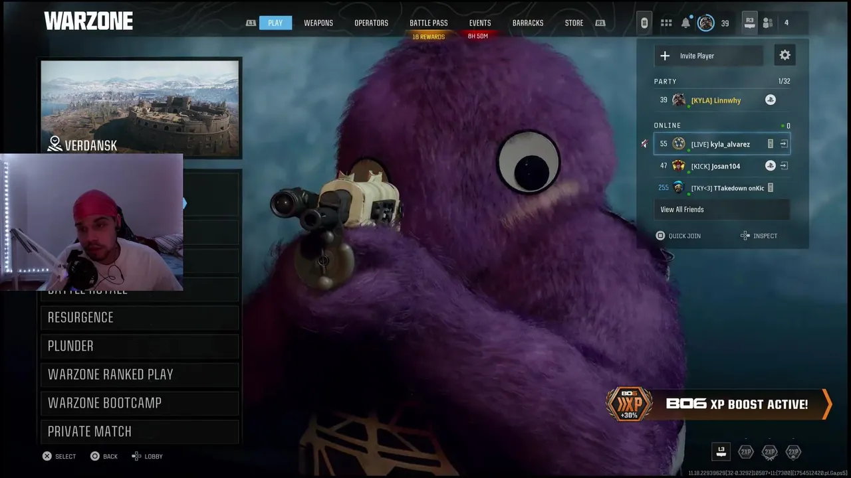This screenshot has height=478, width=851.
Task: Select the PLUNDER game mode
Action: pos(140,346)
